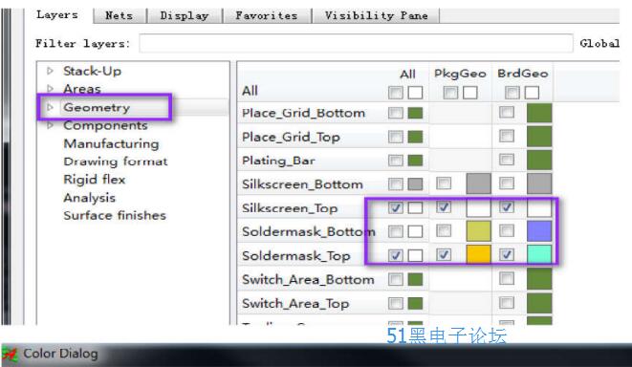Uncheck Silkscreen_Top BrdGeo checkbox
The width and height of the screenshot is (632, 367).
[506, 207]
